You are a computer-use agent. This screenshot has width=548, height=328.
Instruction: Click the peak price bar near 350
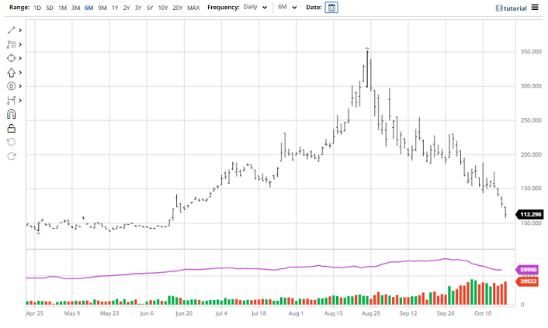(367, 69)
